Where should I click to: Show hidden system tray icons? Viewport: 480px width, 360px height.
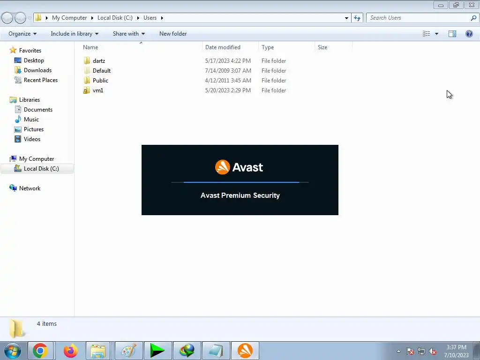[398, 351]
